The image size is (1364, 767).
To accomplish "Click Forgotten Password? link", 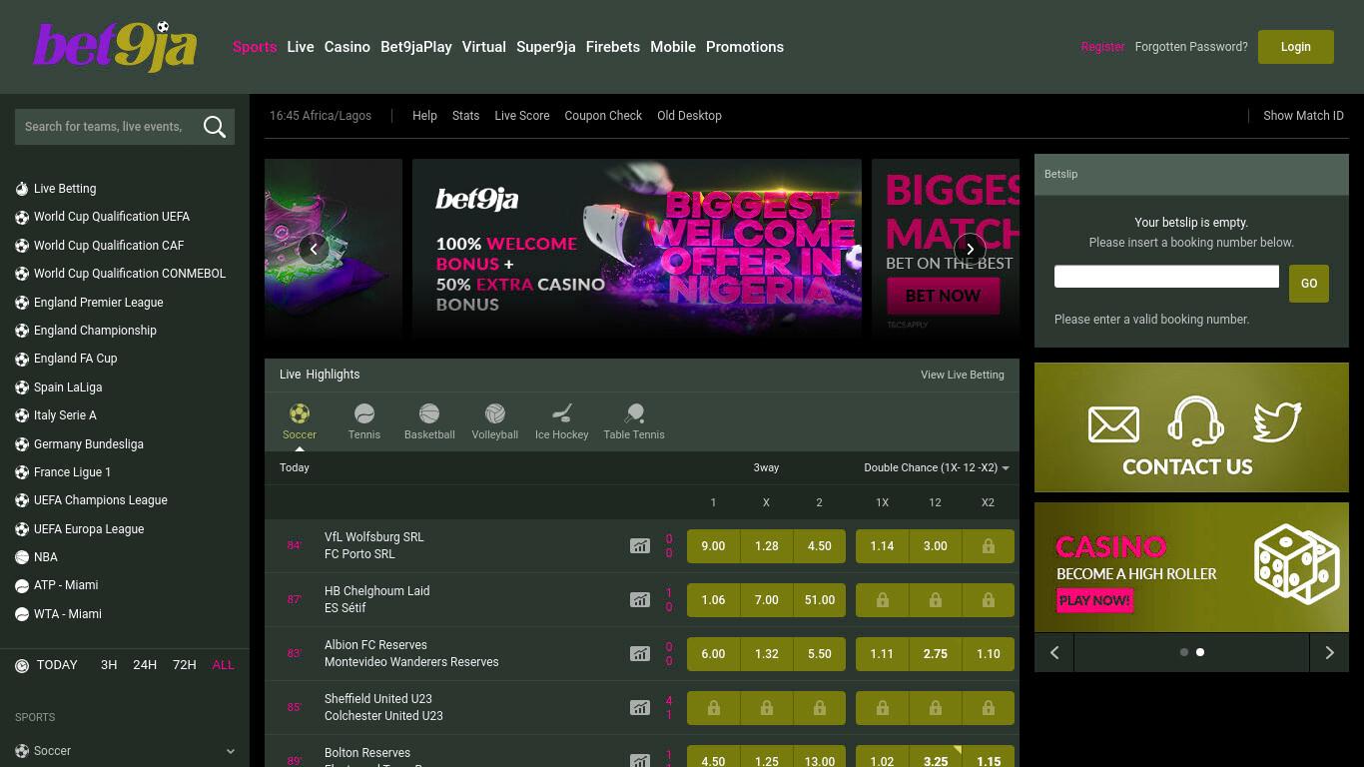I will tap(1191, 47).
